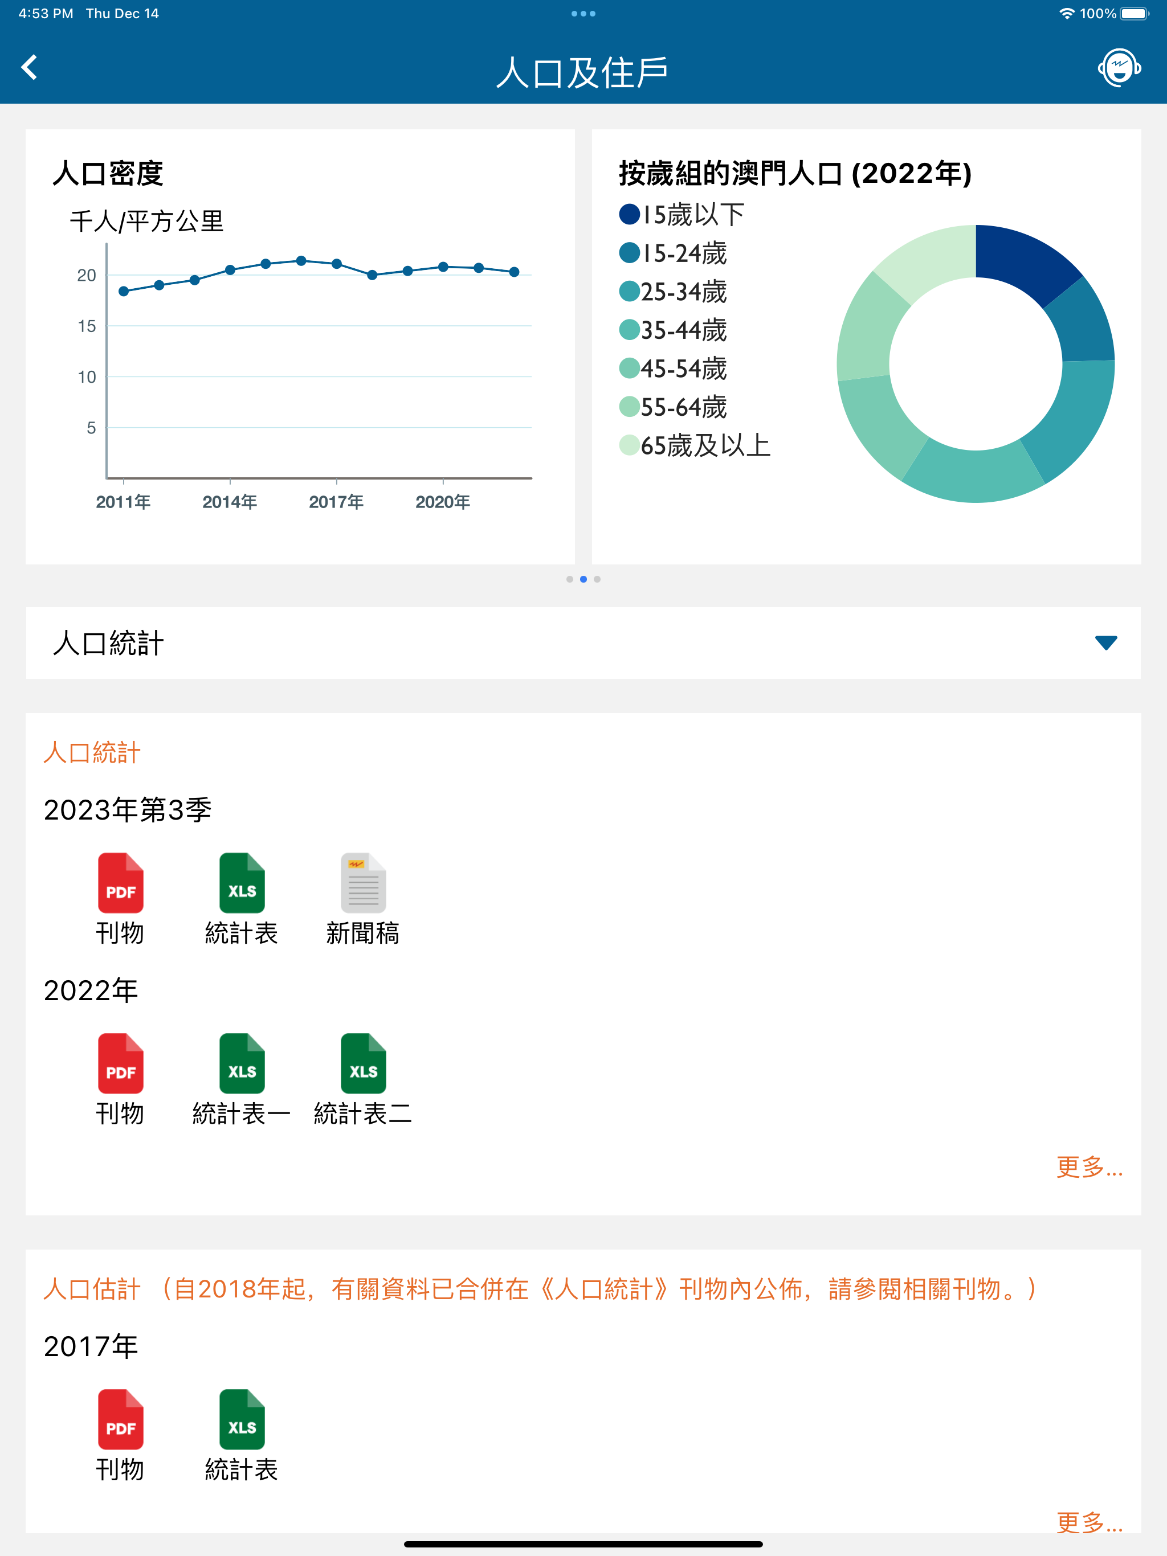The width and height of the screenshot is (1167, 1556).
Task: Tap the 2023年第3季 period label
Action: click(128, 810)
